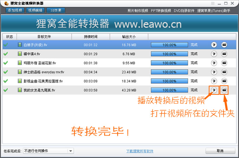Select file name 影视金曲 花美男拉面馆.flv

tap(43, 81)
